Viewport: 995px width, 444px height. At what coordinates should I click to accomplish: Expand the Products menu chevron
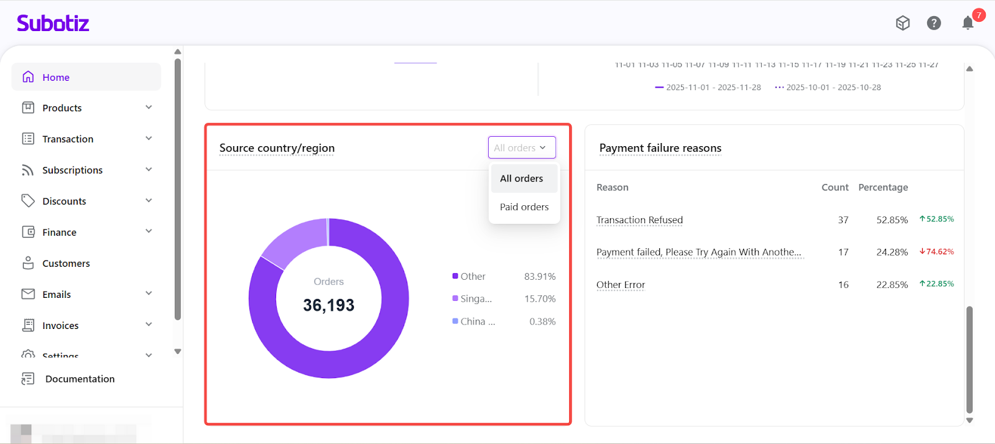pos(149,108)
